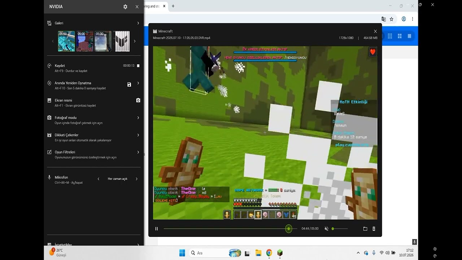Click the taskbar Ara search box

pos(215,253)
